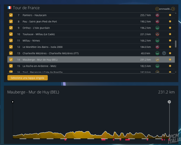Screen dimensions: 181x145
Task: Click orange coin icon on stage 7 row
Action: (170, 15)
